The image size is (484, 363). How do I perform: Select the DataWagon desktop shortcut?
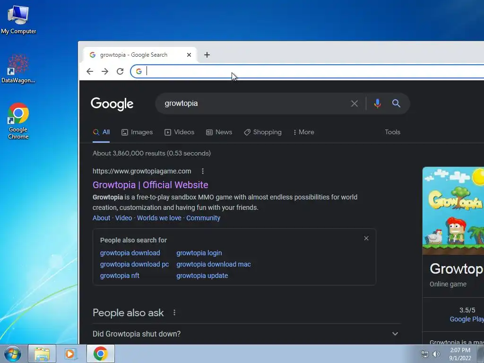(18, 69)
